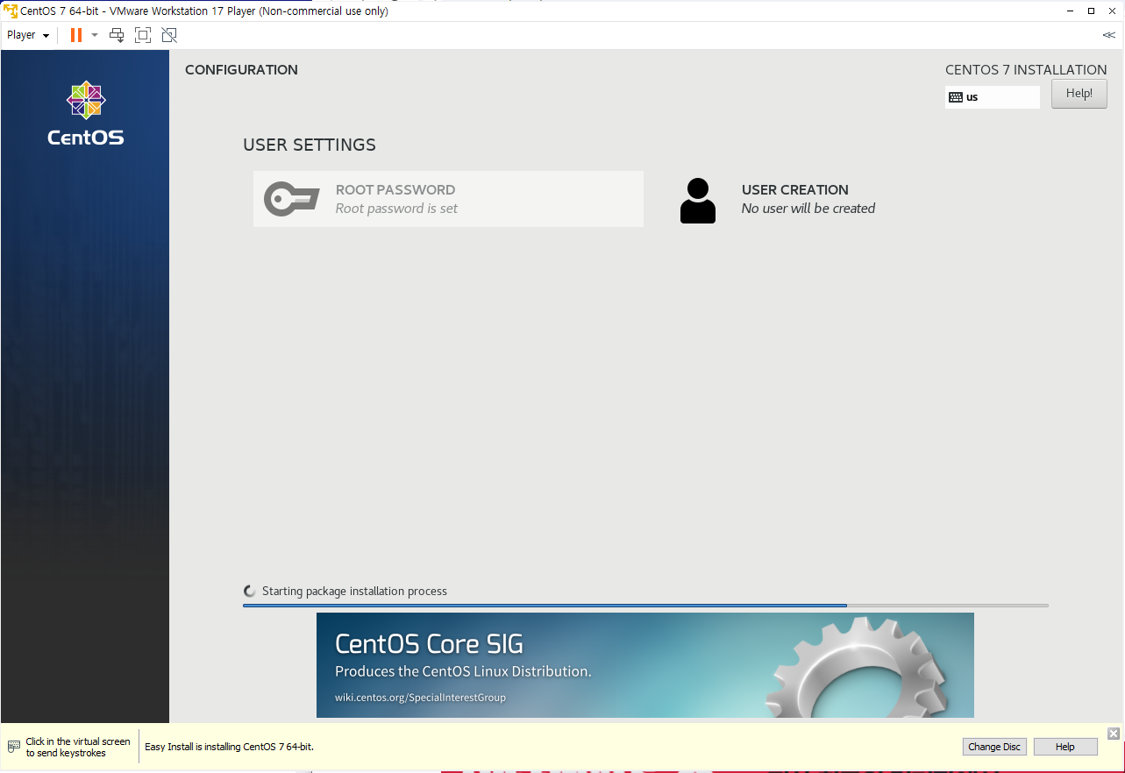This screenshot has height=773, width=1125.
Task: Click the USER SETTINGS heading
Action: [x=310, y=145]
